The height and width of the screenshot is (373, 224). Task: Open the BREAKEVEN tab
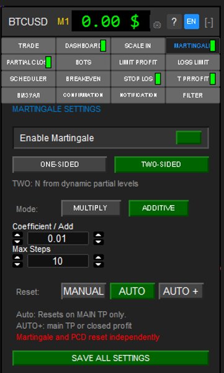tap(83, 79)
